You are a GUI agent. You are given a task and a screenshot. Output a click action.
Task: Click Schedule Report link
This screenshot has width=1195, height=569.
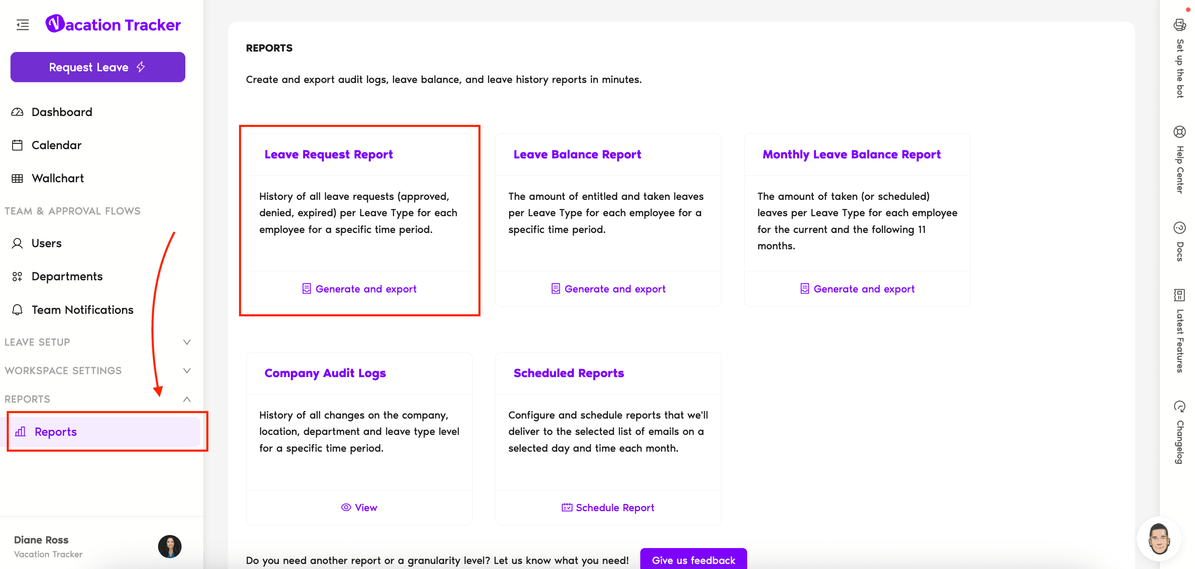point(608,507)
